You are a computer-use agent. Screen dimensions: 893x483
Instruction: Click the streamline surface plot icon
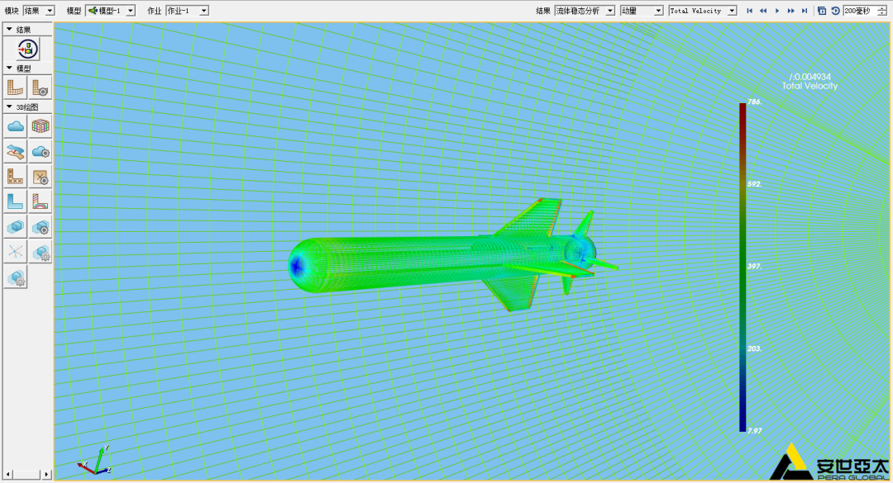coord(16,151)
